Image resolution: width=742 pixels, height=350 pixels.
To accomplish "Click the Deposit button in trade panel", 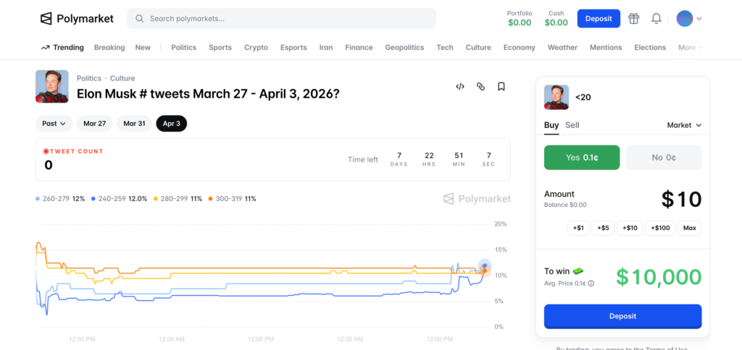I will tap(622, 316).
